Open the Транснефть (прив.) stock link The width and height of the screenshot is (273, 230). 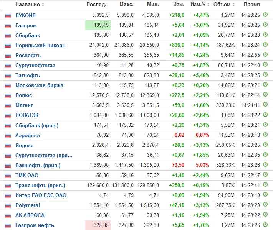40,185
